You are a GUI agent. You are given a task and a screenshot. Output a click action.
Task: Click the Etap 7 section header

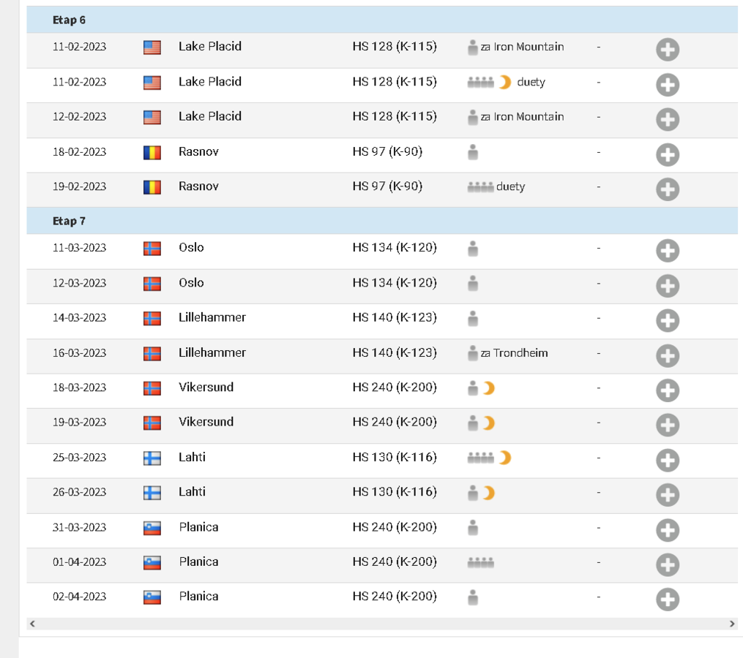click(382, 221)
